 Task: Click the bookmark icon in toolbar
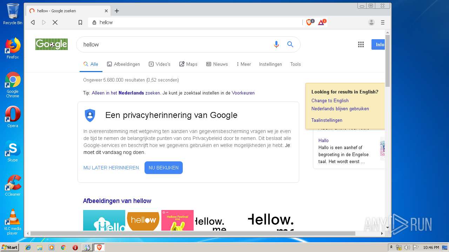tap(80, 22)
